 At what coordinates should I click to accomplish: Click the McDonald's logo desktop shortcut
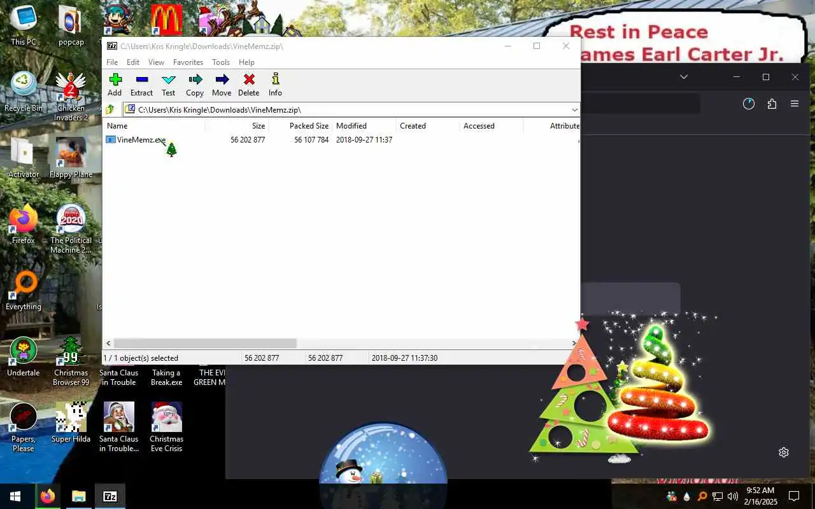(x=166, y=20)
